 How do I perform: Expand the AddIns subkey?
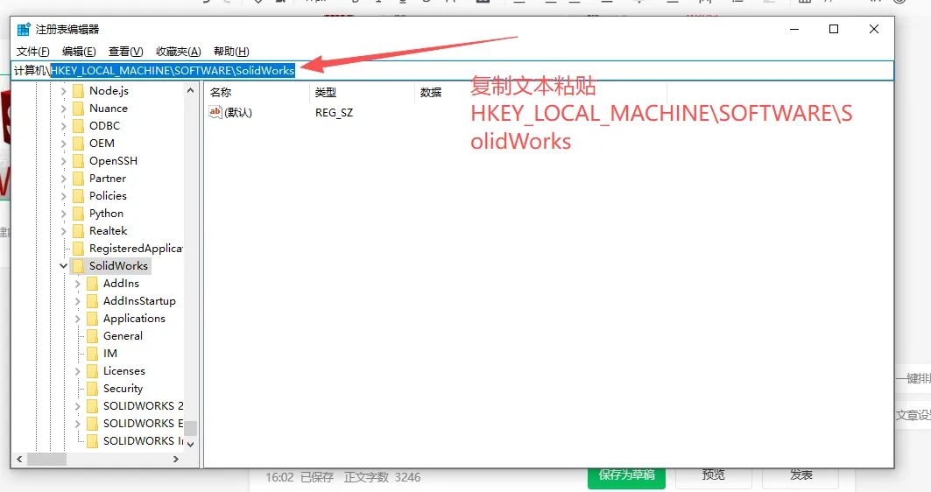tap(77, 285)
